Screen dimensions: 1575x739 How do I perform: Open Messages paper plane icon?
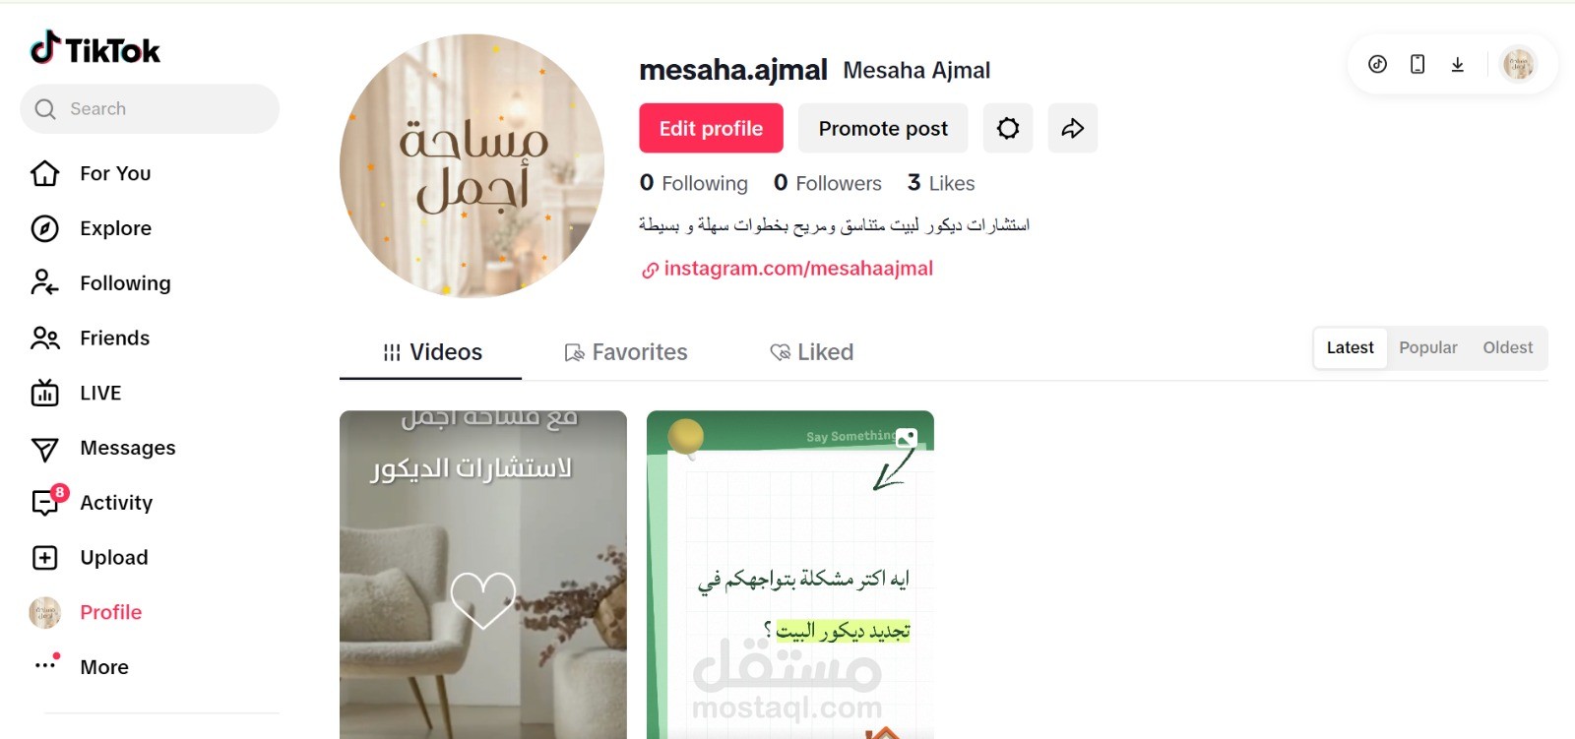click(x=45, y=449)
